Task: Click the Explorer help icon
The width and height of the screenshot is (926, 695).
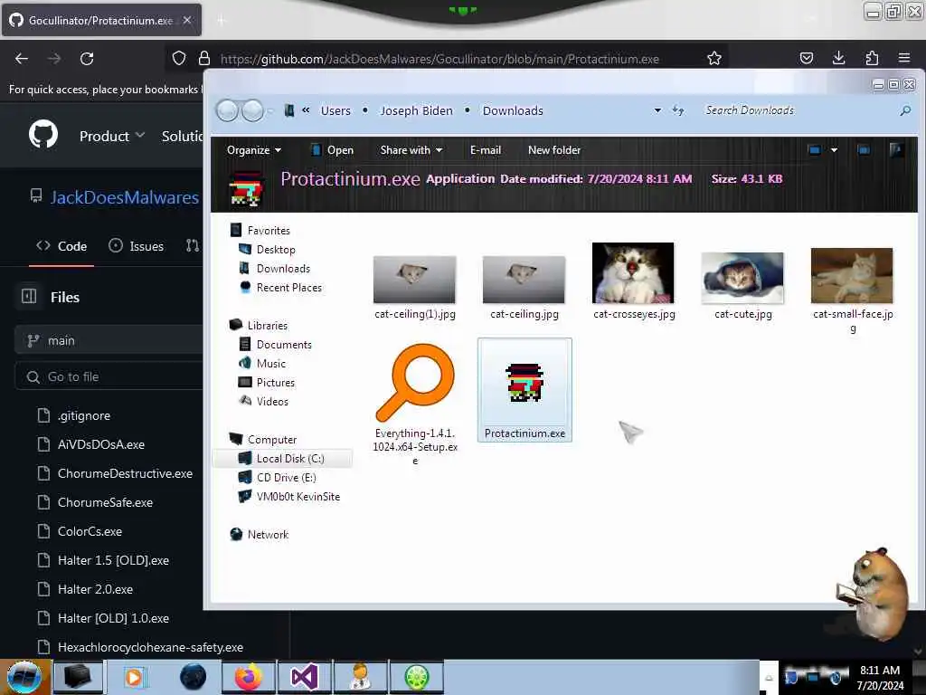Action: (x=896, y=150)
